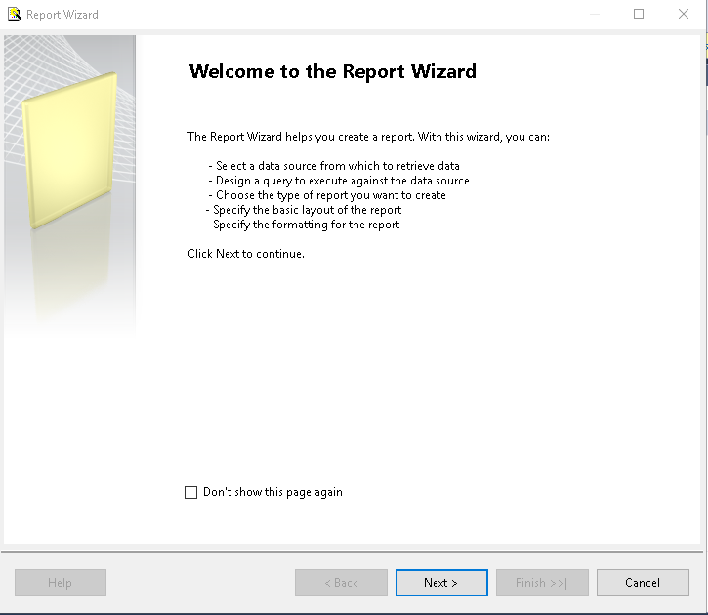Click the "Welcome to the Report Wizard" heading
This screenshot has width=708, height=615.
pyautogui.click(x=332, y=71)
